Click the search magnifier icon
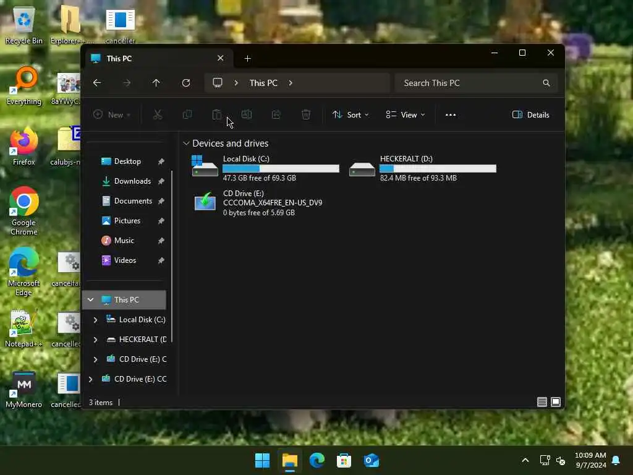Viewport: 633px width, 475px height. coord(546,83)
